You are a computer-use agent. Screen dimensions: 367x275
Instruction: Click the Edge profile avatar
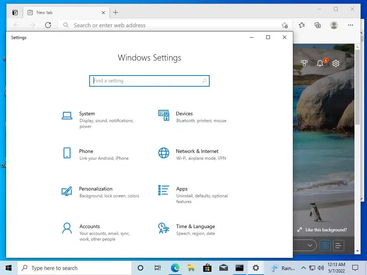point(334,25)
